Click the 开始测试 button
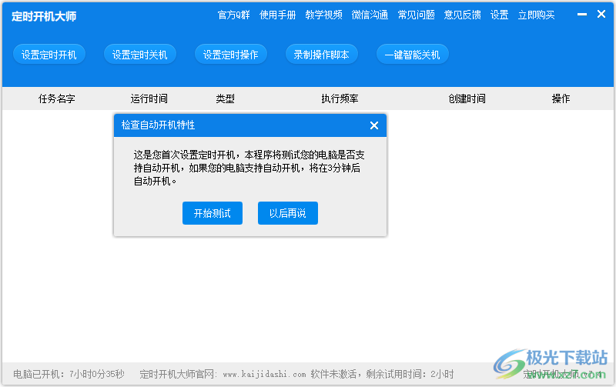616x387 pixels. pyautogui.click(x=213, y=213)
